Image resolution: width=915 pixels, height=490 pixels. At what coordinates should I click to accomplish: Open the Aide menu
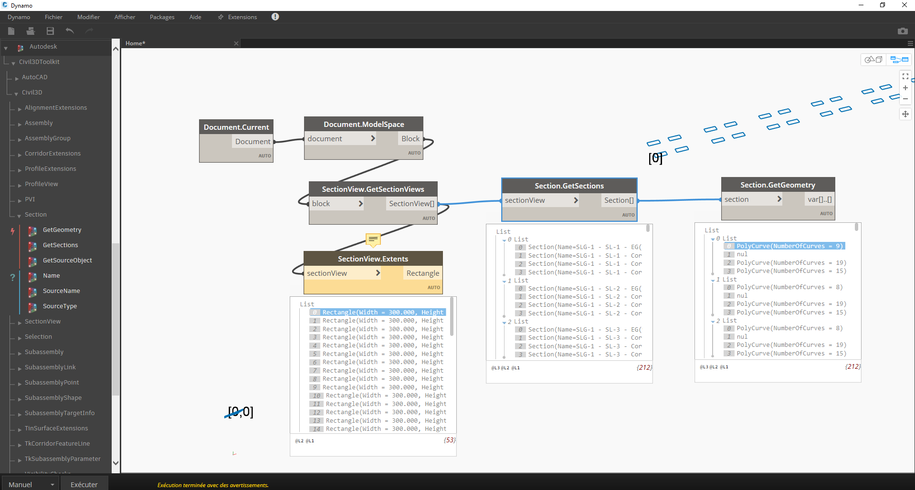click(195, 17)
